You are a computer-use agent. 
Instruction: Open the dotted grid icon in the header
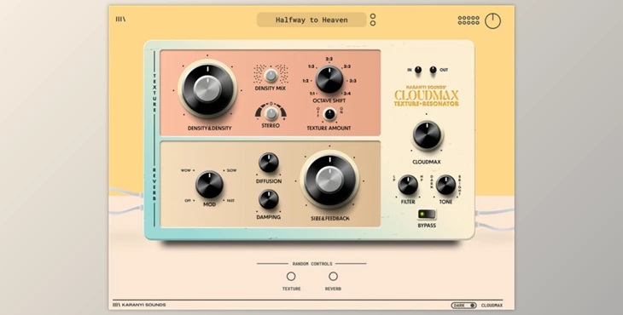pyautogui.click(x=469, y=20)
